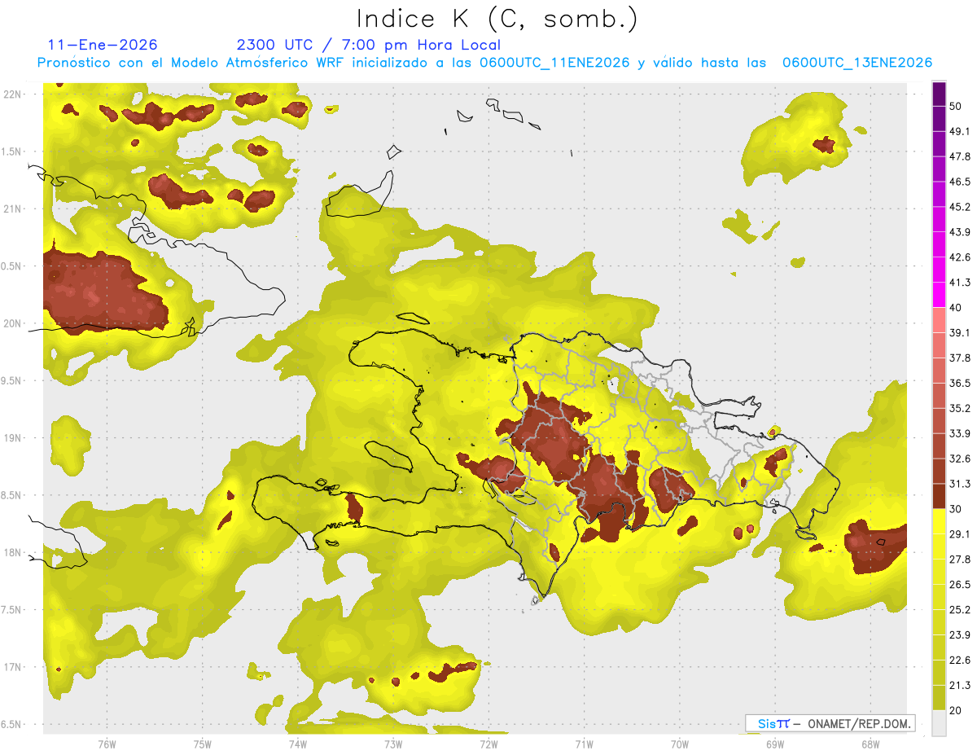Viewport: 977px width, 755px height.
Task: Click the colorbar value 20
Action: 957,710
